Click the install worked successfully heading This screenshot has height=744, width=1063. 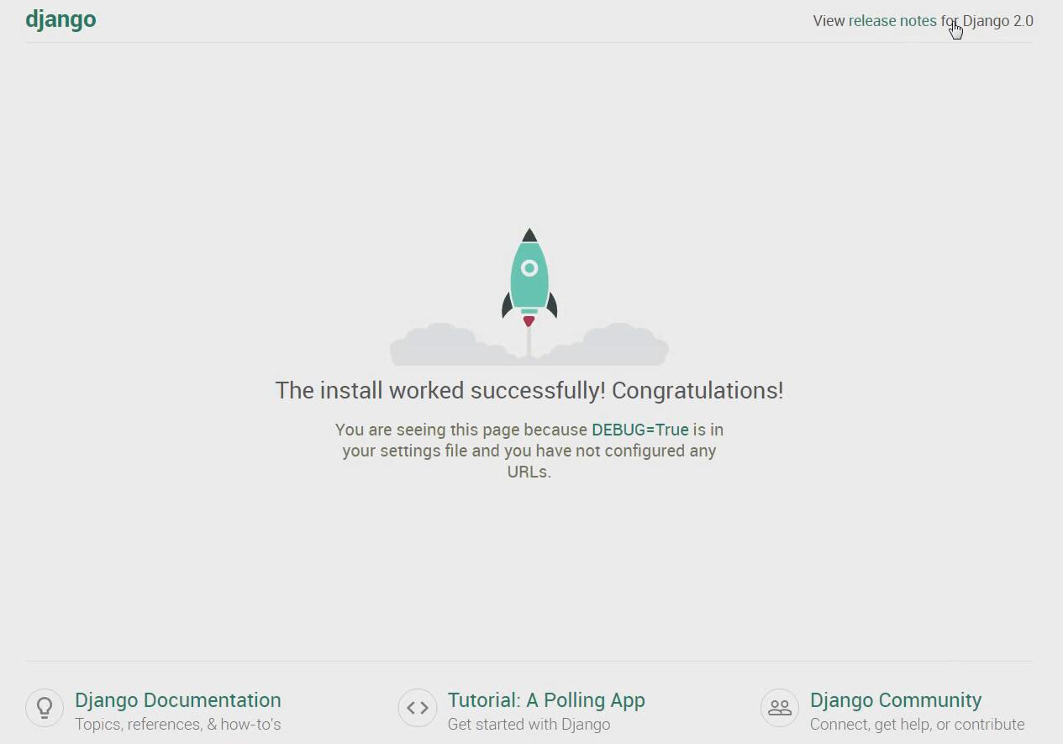pos(529,390)
